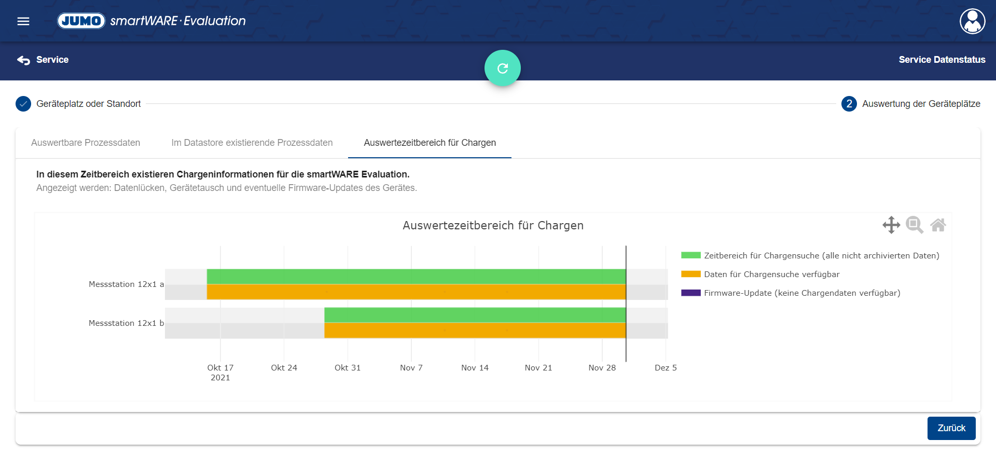Reset chart view with home icon
996x467 pixels.
938,225
